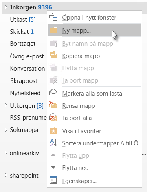Open the Utkast [5] folder
The width and height of the screenshot is (147, 192).
pyautogui.click(x=23, y=20)
